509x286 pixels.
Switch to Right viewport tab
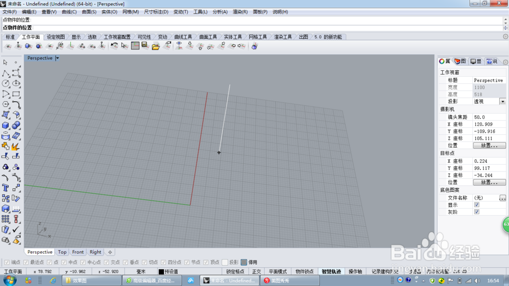coord(96,252)
